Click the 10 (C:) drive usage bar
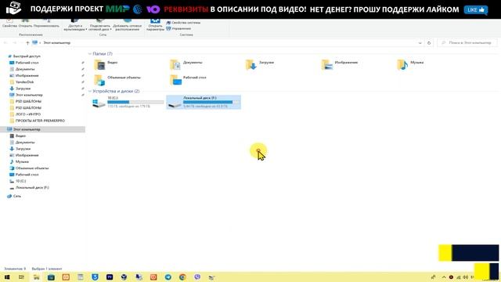The width and height of the screenshot is (501, 282). pyautogui.click(x=135, y=102)
